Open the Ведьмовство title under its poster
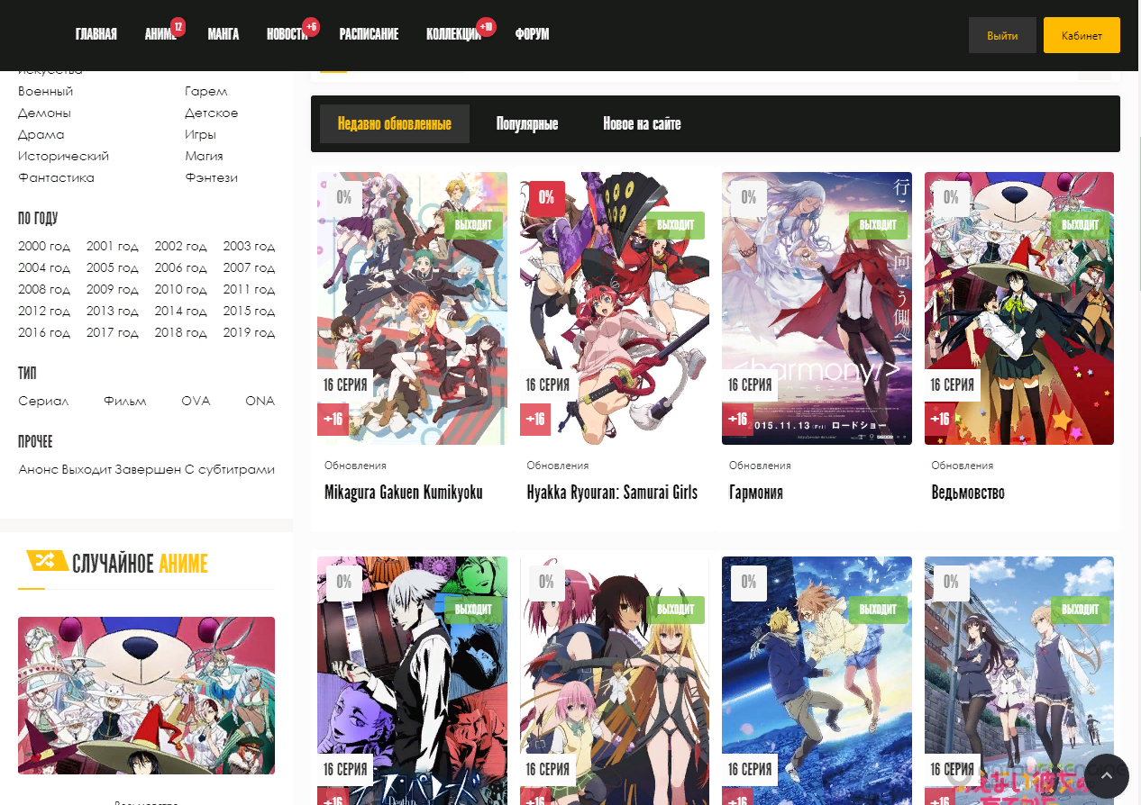Screen dimensions: 1141x805 point(968,493)
